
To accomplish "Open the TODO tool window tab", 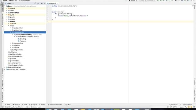I will (x=8, y=105).
